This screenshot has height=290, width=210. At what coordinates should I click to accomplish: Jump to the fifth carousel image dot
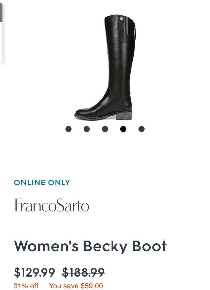[x=142, y=129]
